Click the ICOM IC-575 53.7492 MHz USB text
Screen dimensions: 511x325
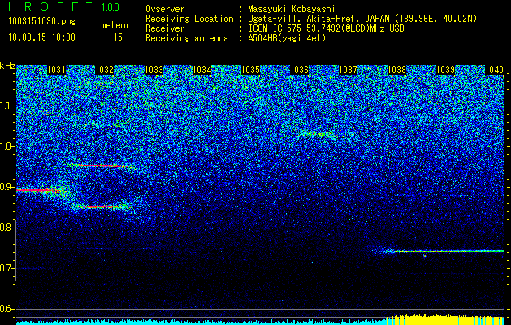point(326,28)
